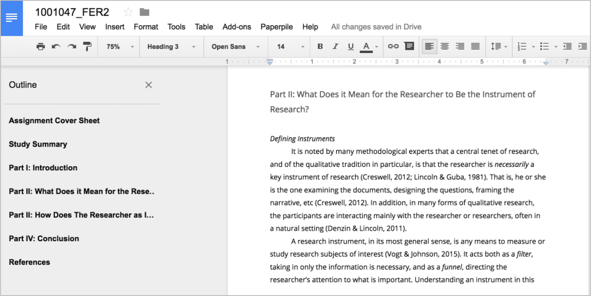The width and height of the screenshot is (591, 296).
Task: Move the document to a folder
Action: click(144, 12)
